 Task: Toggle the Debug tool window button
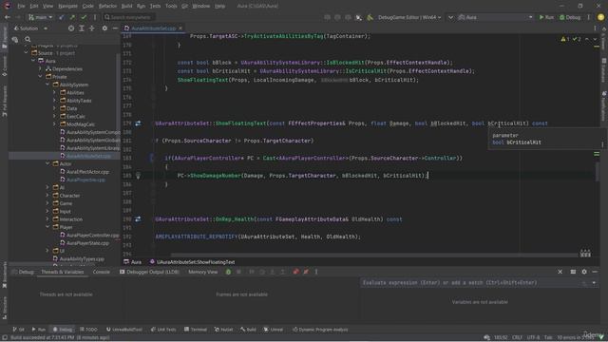(63, 330)
